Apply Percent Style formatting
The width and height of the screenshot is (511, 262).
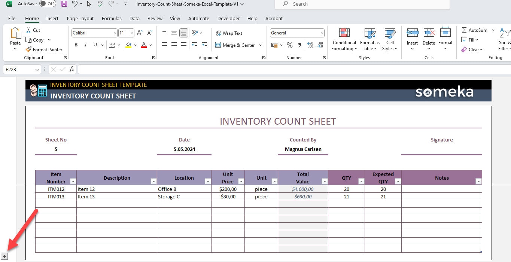tap(289, 45)
